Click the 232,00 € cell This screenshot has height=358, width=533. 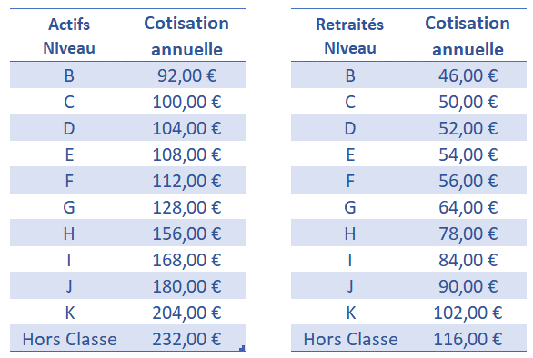tap(187, 339)
